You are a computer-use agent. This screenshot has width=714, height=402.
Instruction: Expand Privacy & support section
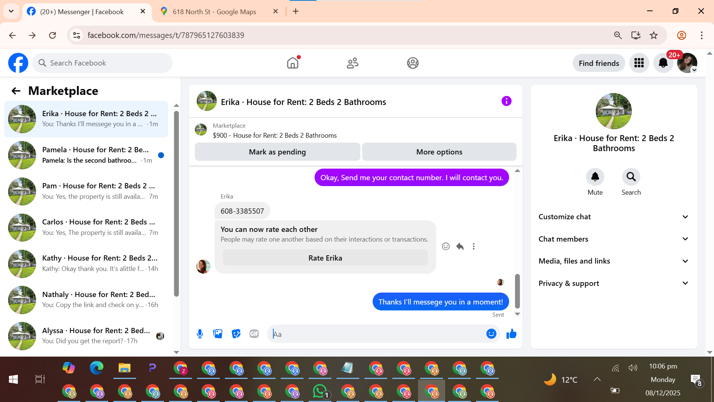(614, 283)
